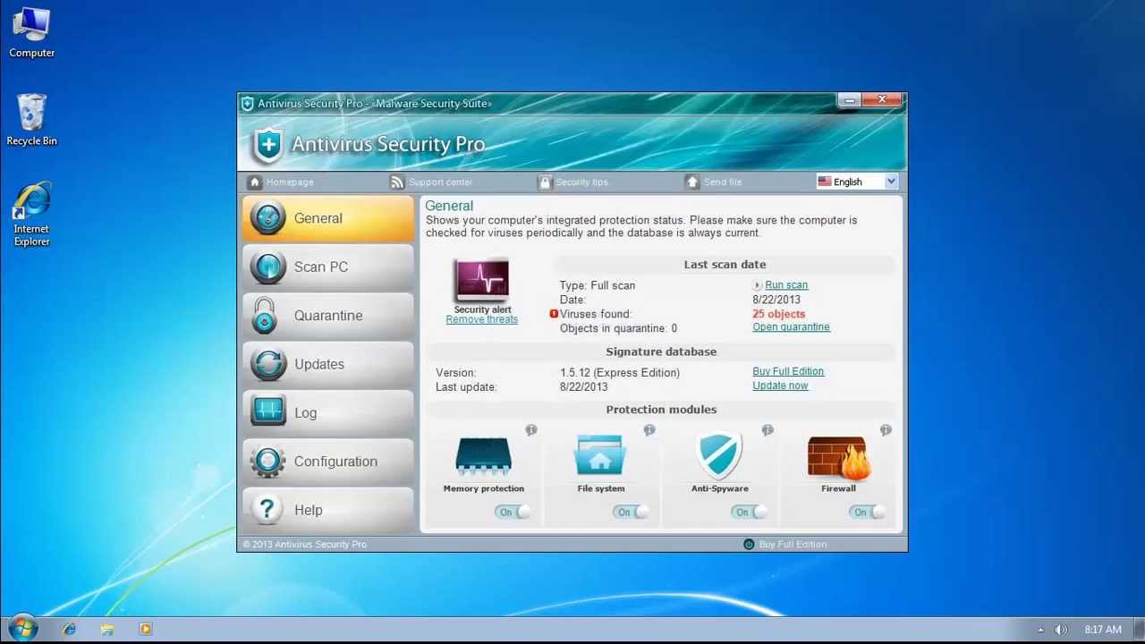Select the Recycle Bin desktop icon
The height and width of the screenshot is (644, 1145).
[x=31, y=120]
